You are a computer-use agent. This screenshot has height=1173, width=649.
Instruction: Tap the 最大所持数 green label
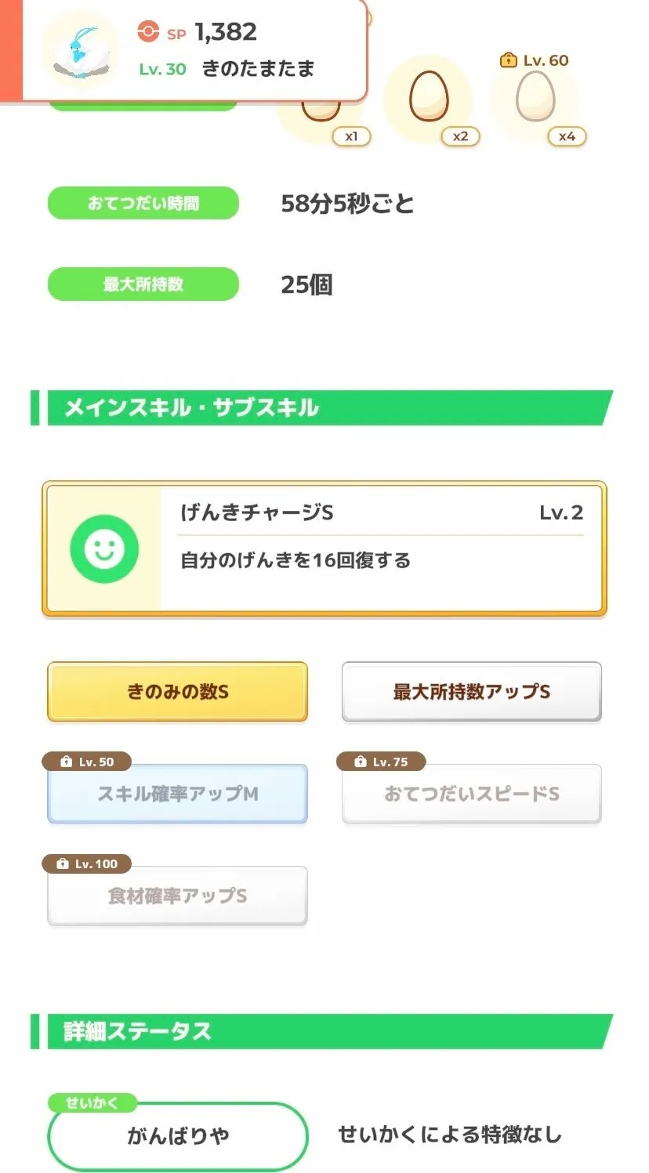143,284
